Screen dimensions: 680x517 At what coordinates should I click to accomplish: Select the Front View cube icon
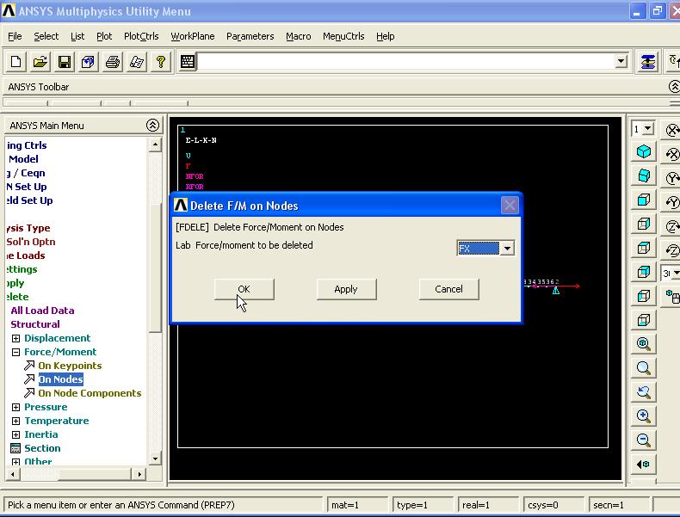click(x=644, y=200)
